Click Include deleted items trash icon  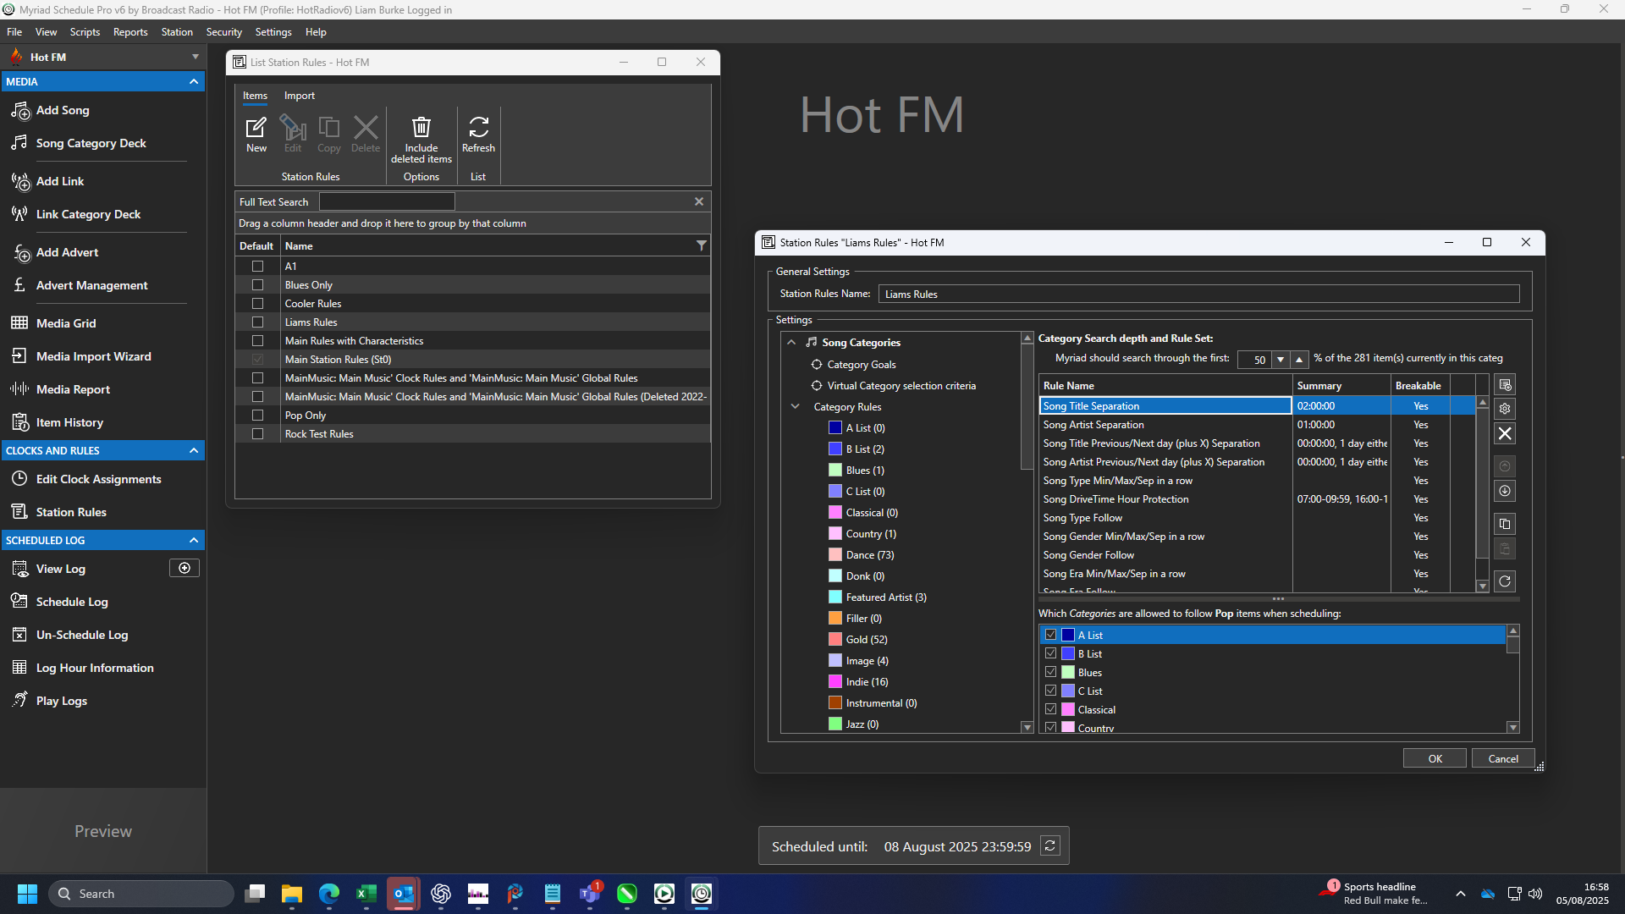(x=421, y=128)
